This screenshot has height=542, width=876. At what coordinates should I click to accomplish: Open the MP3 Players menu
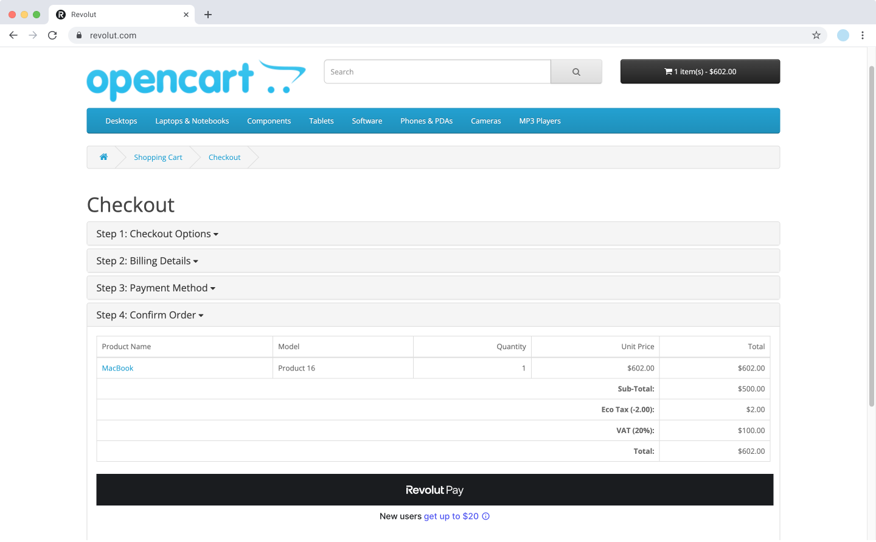540,121
